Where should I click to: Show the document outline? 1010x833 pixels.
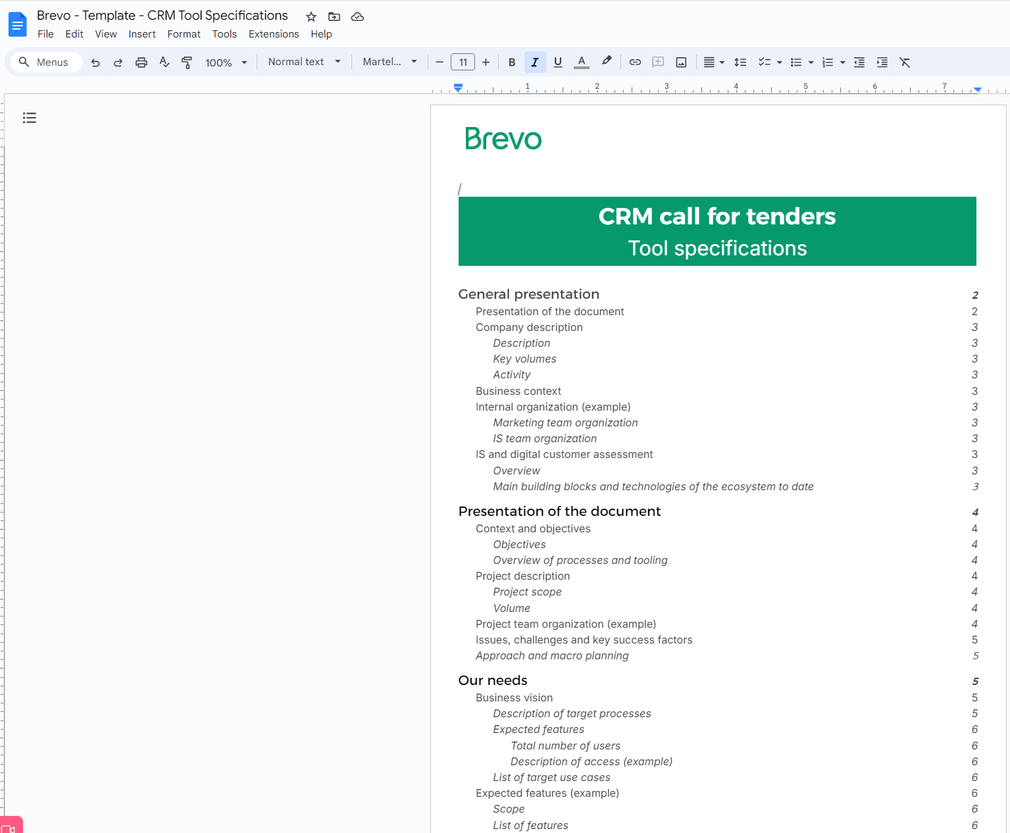click(30, 118)
